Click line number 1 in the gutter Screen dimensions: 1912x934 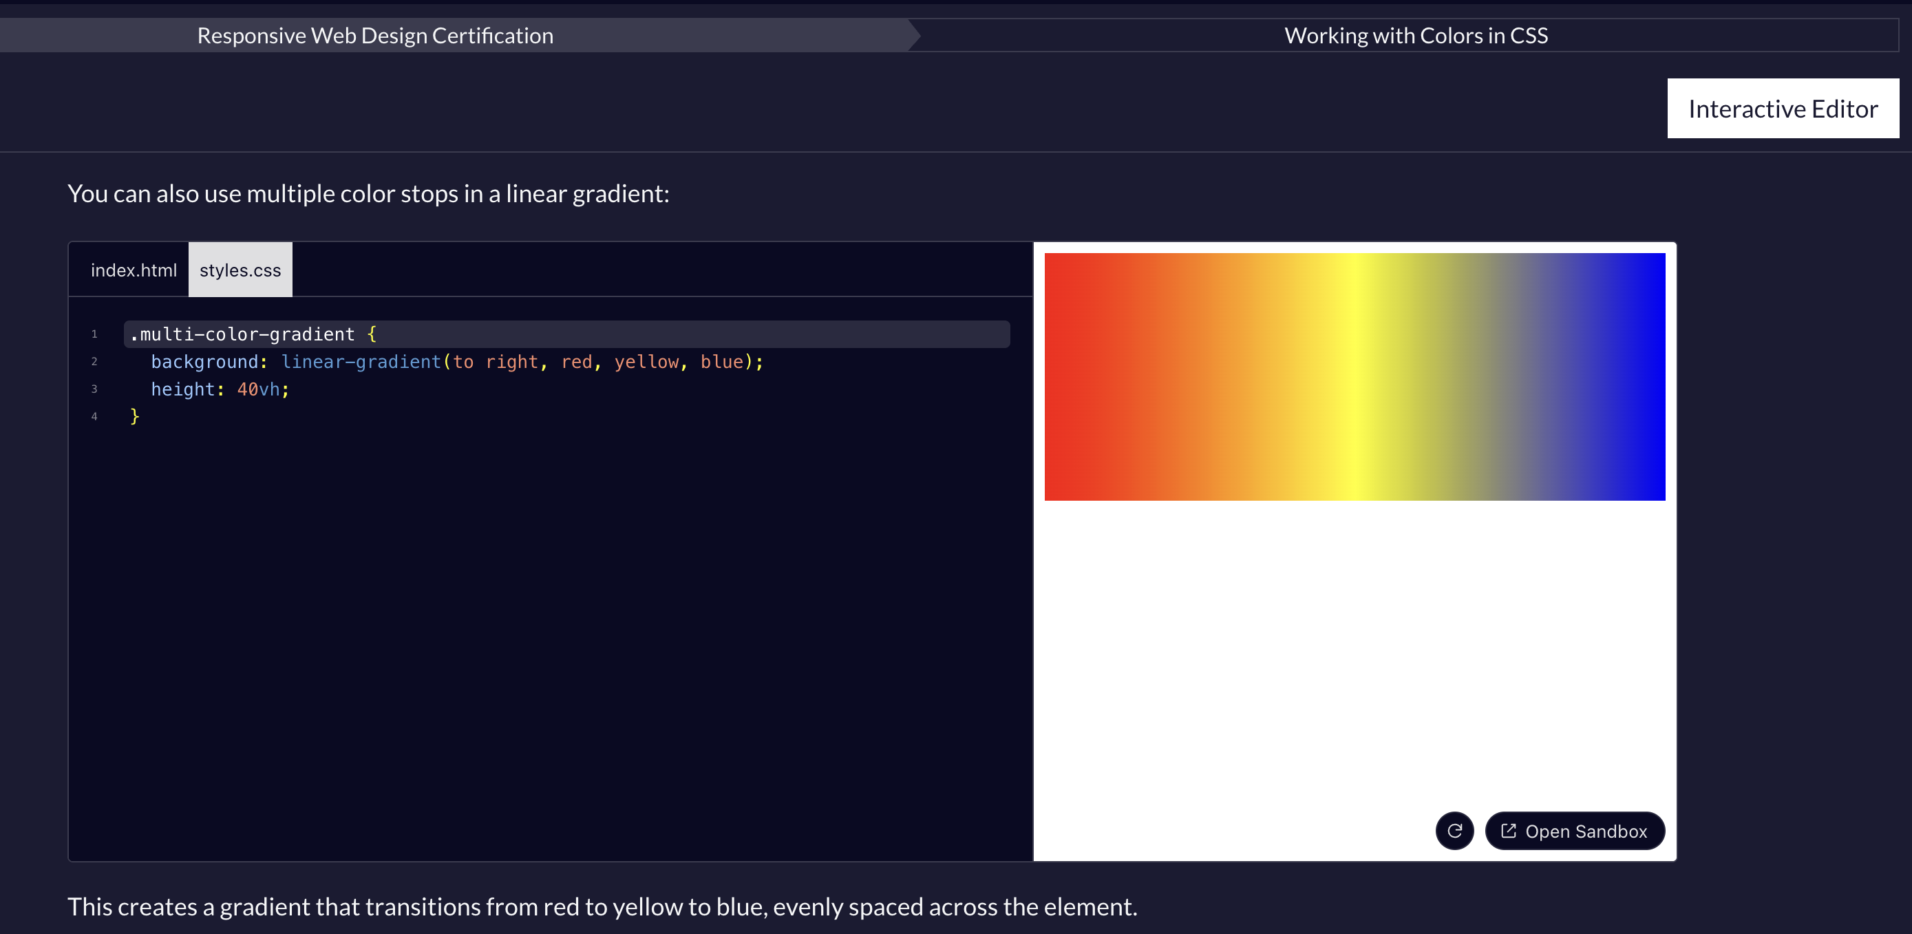click(94, 334)
